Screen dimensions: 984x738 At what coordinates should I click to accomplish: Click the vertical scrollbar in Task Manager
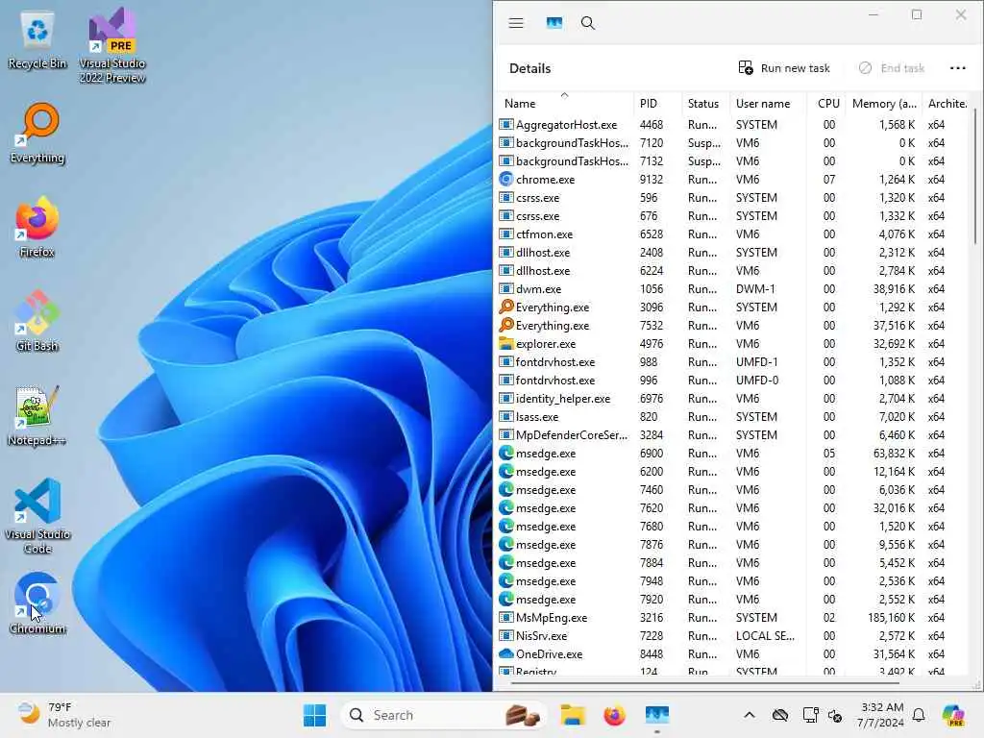975,176
